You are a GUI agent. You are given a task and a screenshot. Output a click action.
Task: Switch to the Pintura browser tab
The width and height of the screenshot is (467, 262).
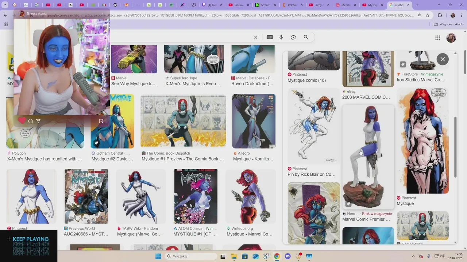coord(238,5)
